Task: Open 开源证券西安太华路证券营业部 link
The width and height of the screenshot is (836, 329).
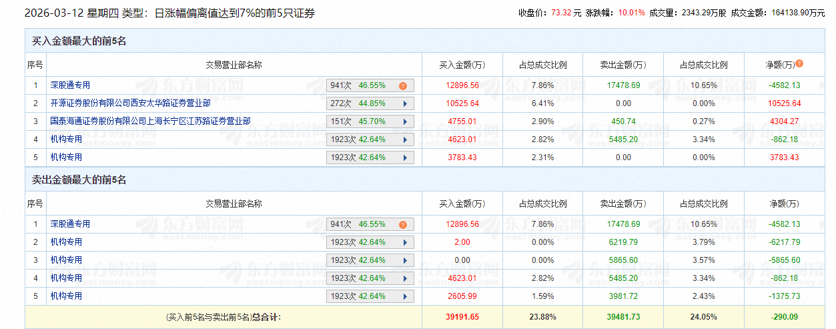Action: point(130,103)
